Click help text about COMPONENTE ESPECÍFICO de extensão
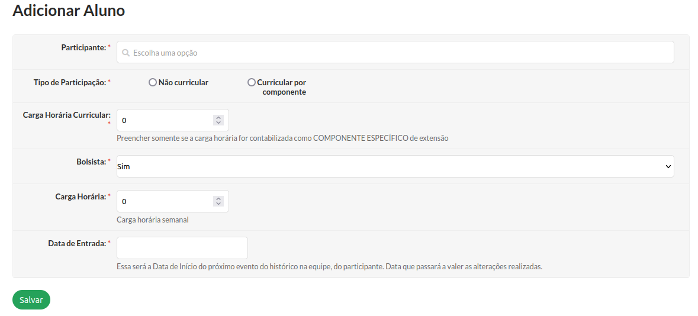 pos(282,138)
